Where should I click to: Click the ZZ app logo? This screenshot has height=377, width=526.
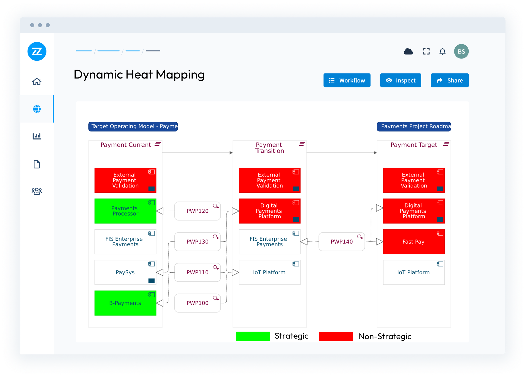(x=37, y=52)
